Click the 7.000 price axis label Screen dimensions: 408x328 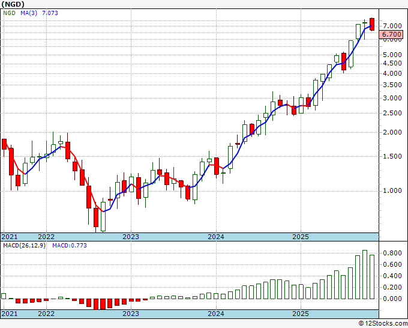pos(392,26)
